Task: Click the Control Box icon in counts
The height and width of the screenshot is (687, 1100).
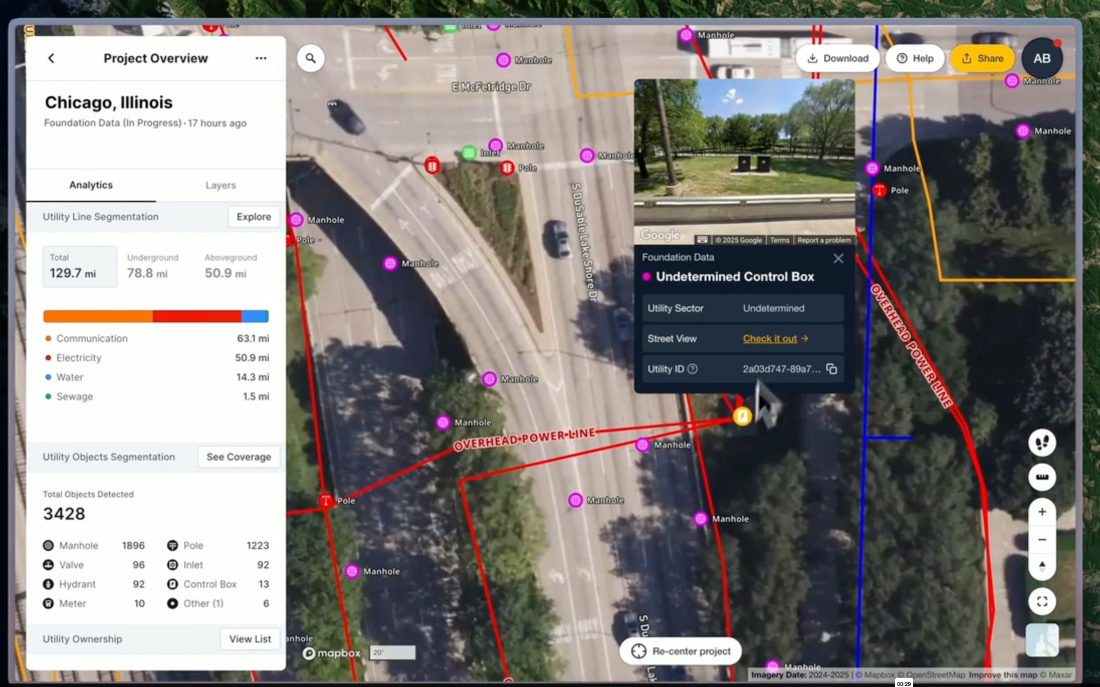Action: (x=172, y=584)
